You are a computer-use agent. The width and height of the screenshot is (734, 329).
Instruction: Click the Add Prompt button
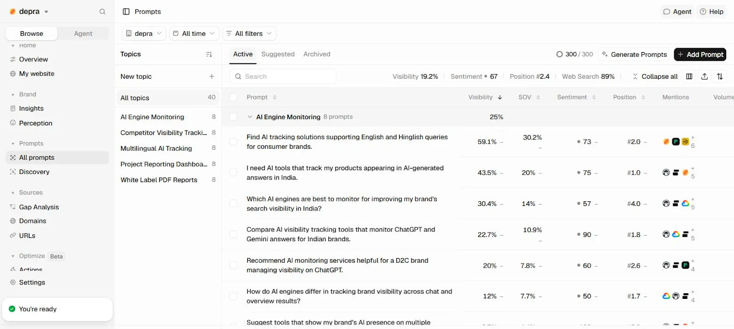[x=700, y=54]
